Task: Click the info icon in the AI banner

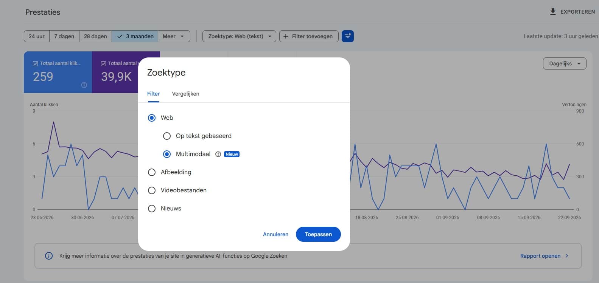Action: (49, 256)
